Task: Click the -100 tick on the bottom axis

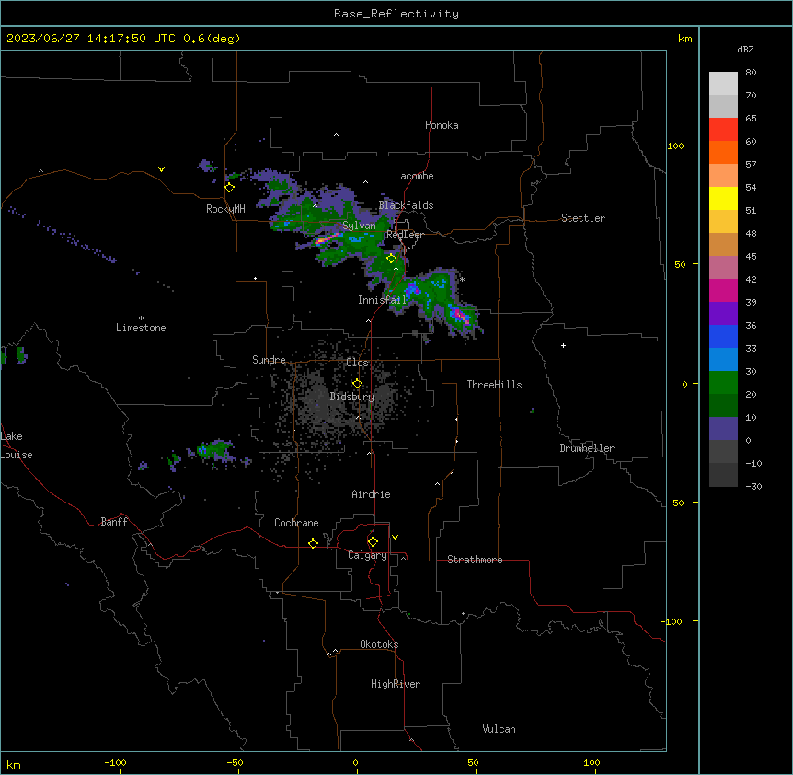Action: [116, 763]
